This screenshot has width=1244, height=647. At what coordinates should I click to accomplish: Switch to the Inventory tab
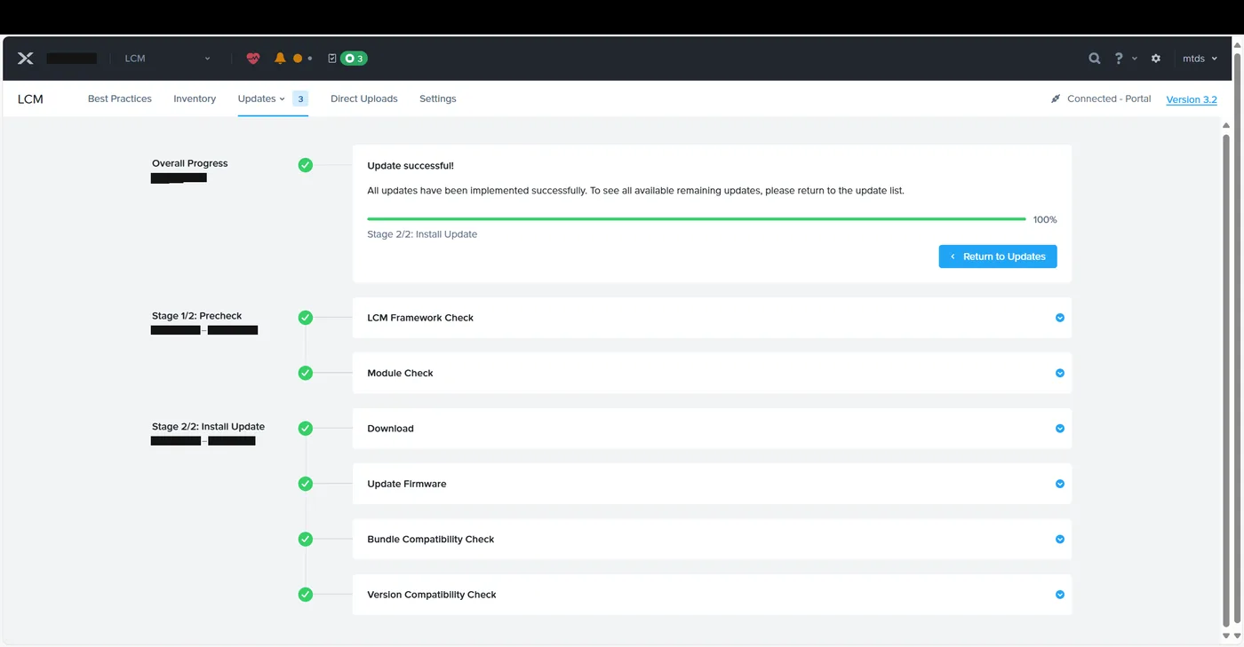point(195,99)
